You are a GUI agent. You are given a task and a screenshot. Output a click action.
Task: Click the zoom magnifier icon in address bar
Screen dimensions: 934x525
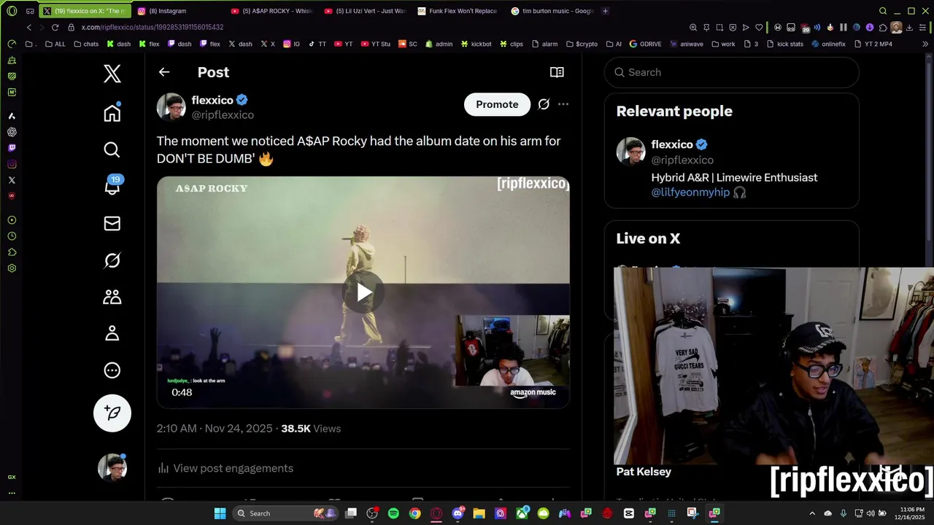pyautogui.click(x=692, y=28)
